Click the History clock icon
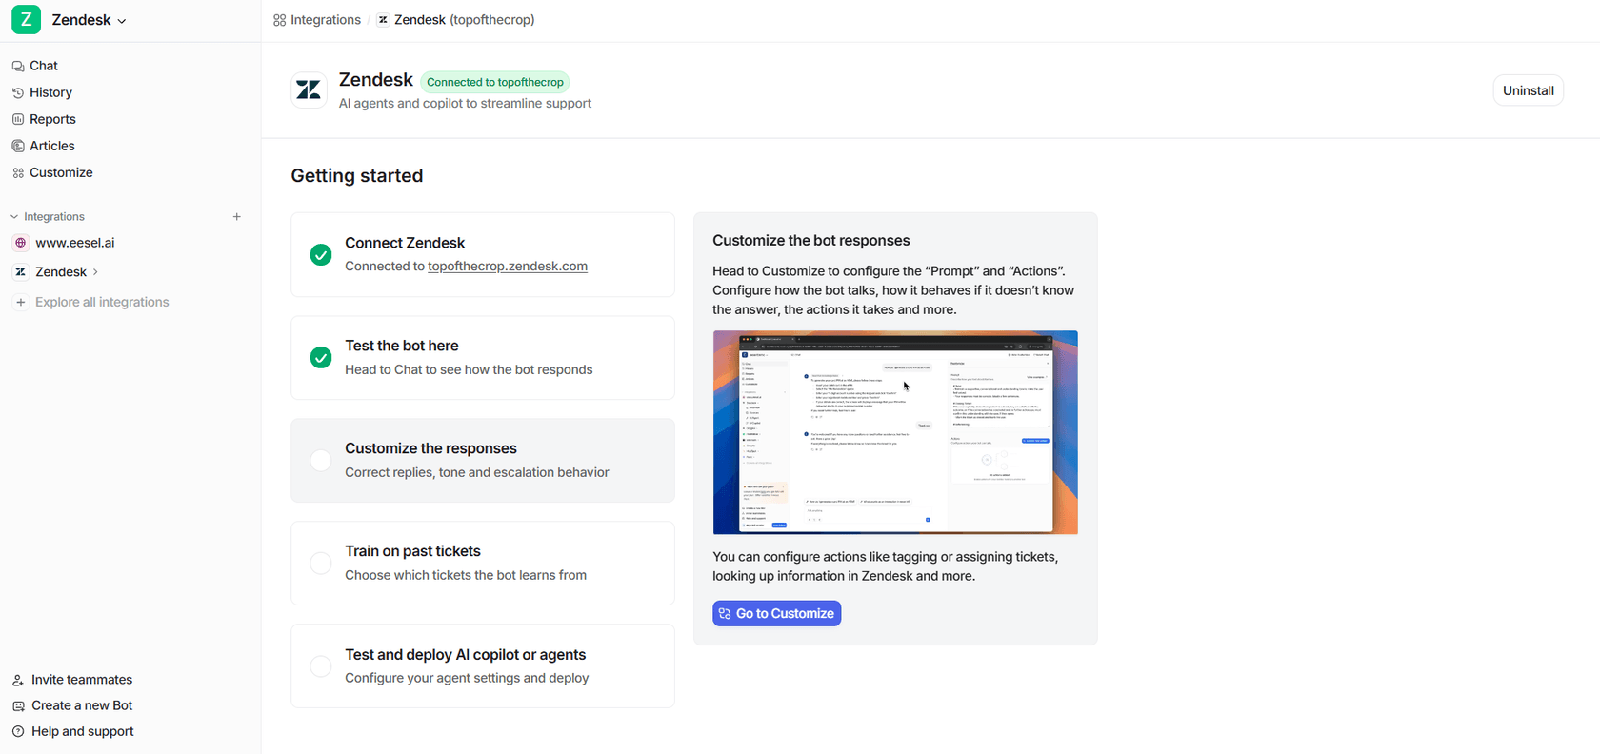Image resolution: width=1600 pixels, height=754 pixels. click(18, 93)
